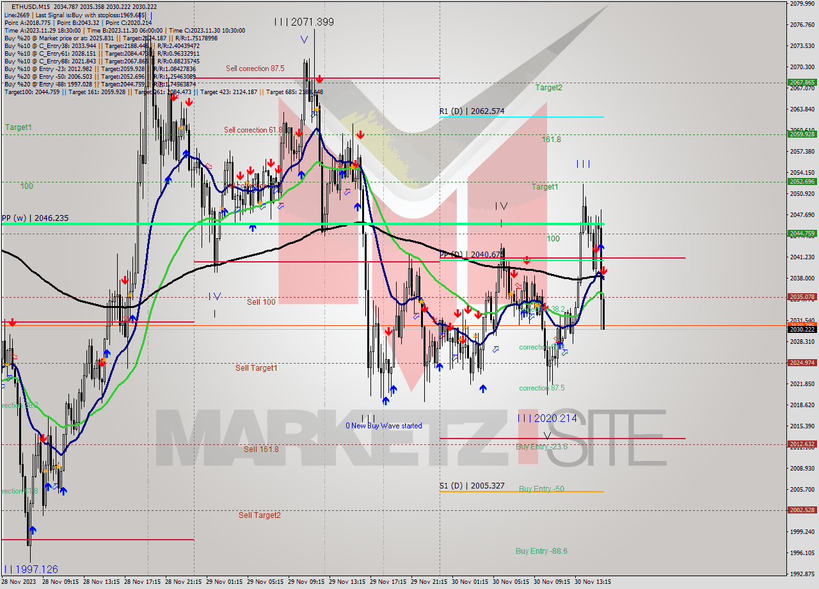Click the 'R1 (D) | 2062.574' resistance label
Screen dimensions: 819x589
pos(472,111)
